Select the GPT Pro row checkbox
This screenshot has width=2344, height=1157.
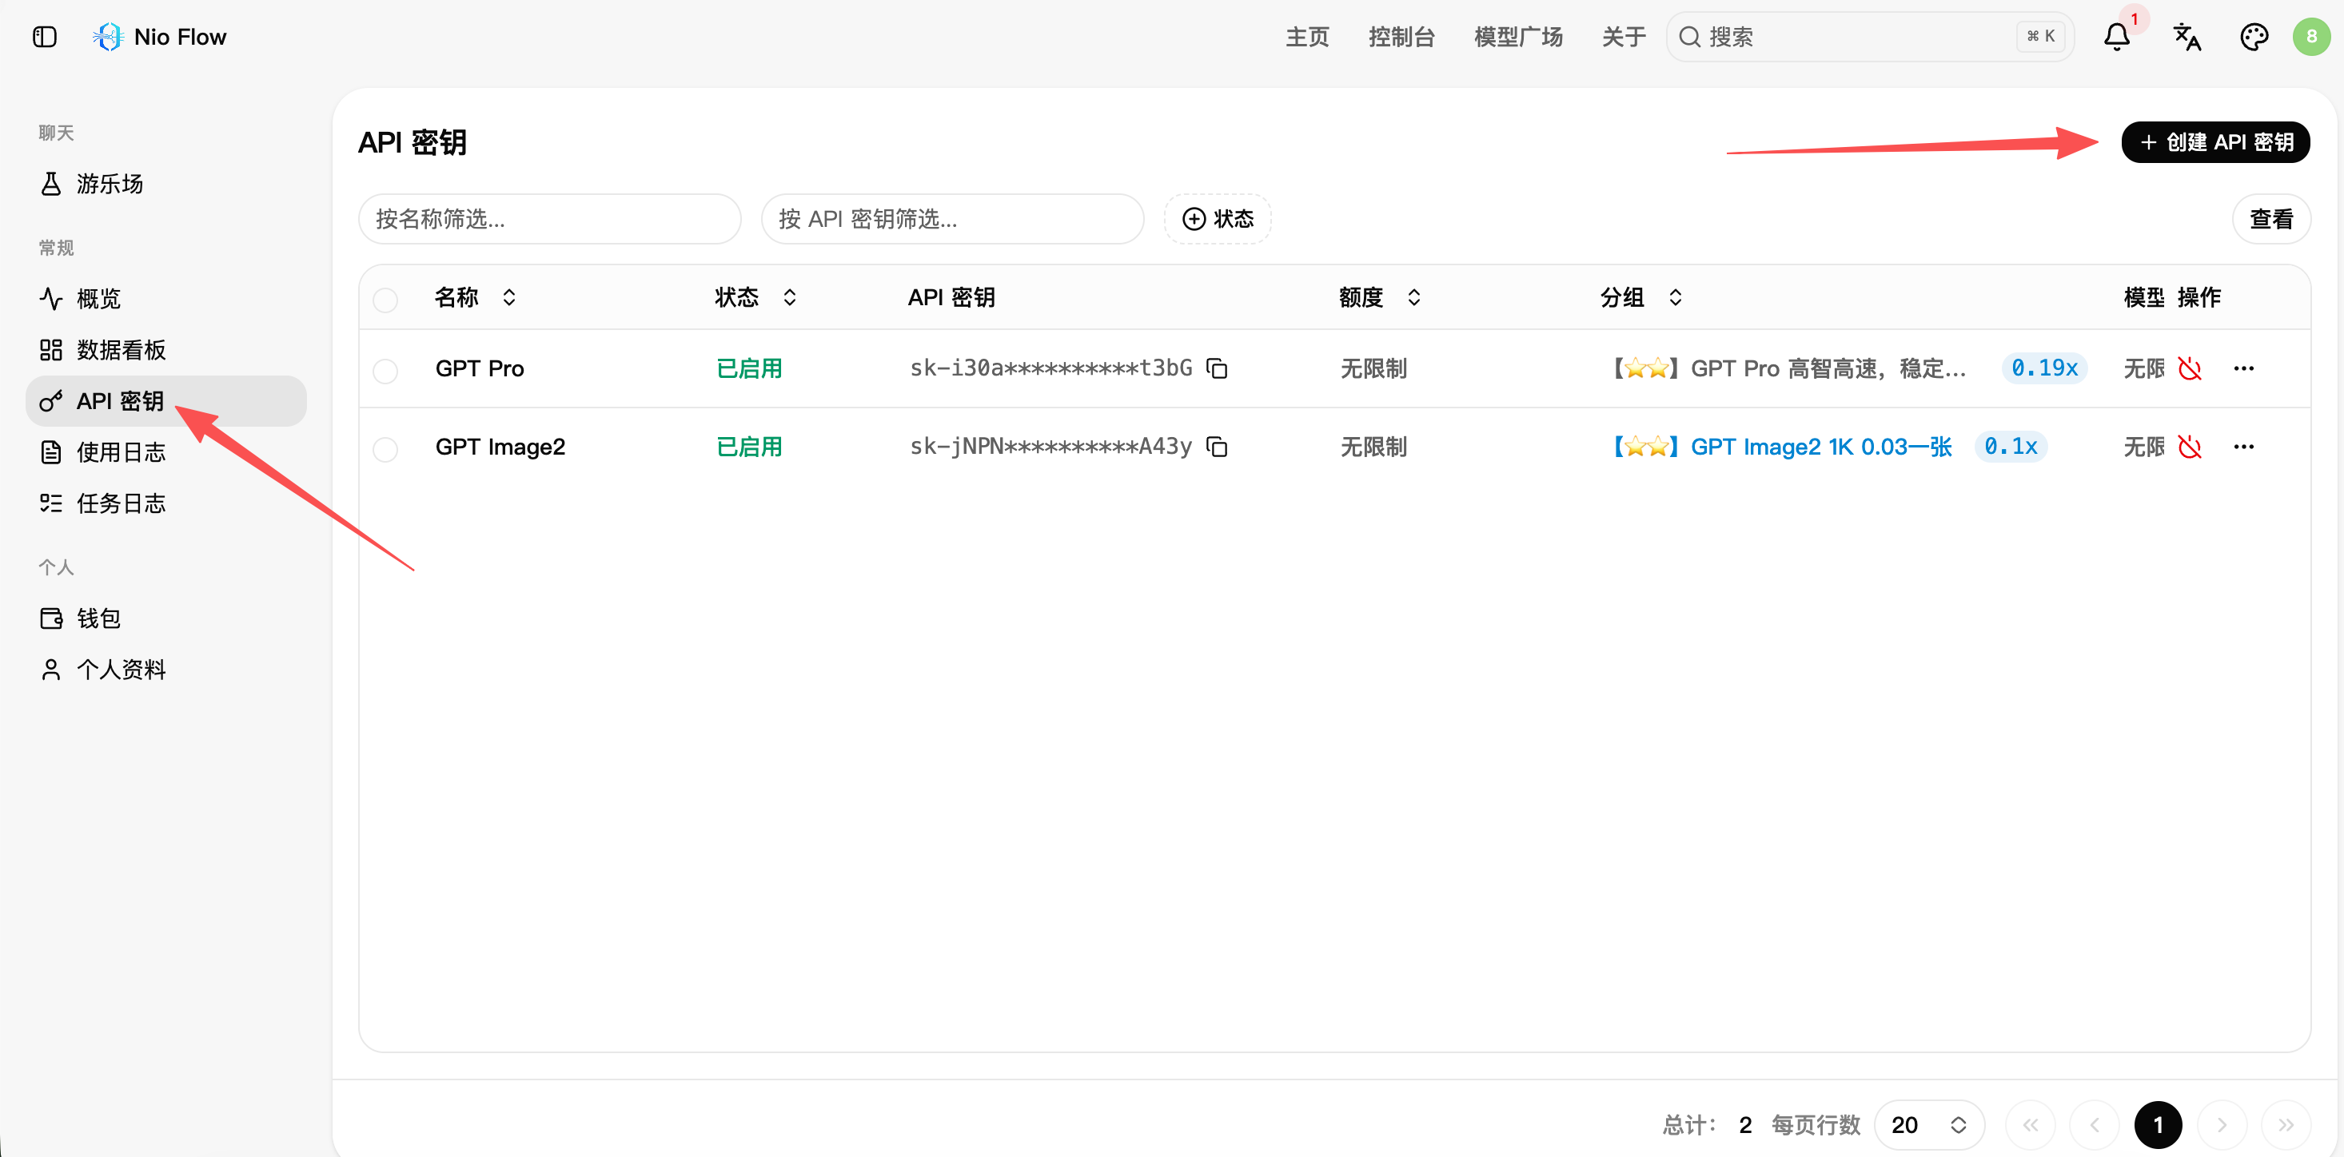386,370
